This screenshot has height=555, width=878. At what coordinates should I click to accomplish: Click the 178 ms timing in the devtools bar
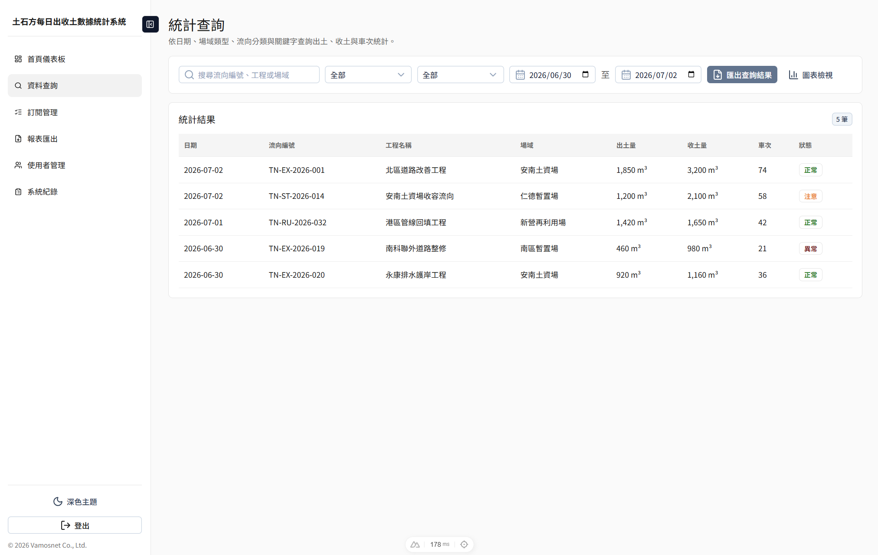(439, 545)
